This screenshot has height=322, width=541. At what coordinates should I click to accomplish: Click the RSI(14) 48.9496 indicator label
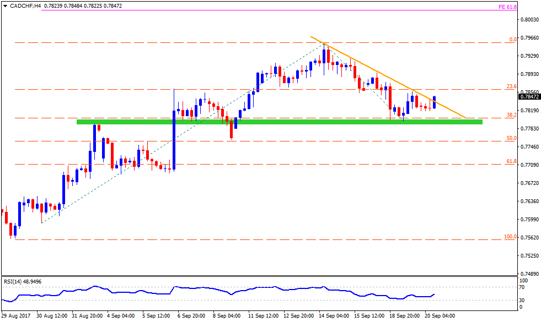point(23,282)
